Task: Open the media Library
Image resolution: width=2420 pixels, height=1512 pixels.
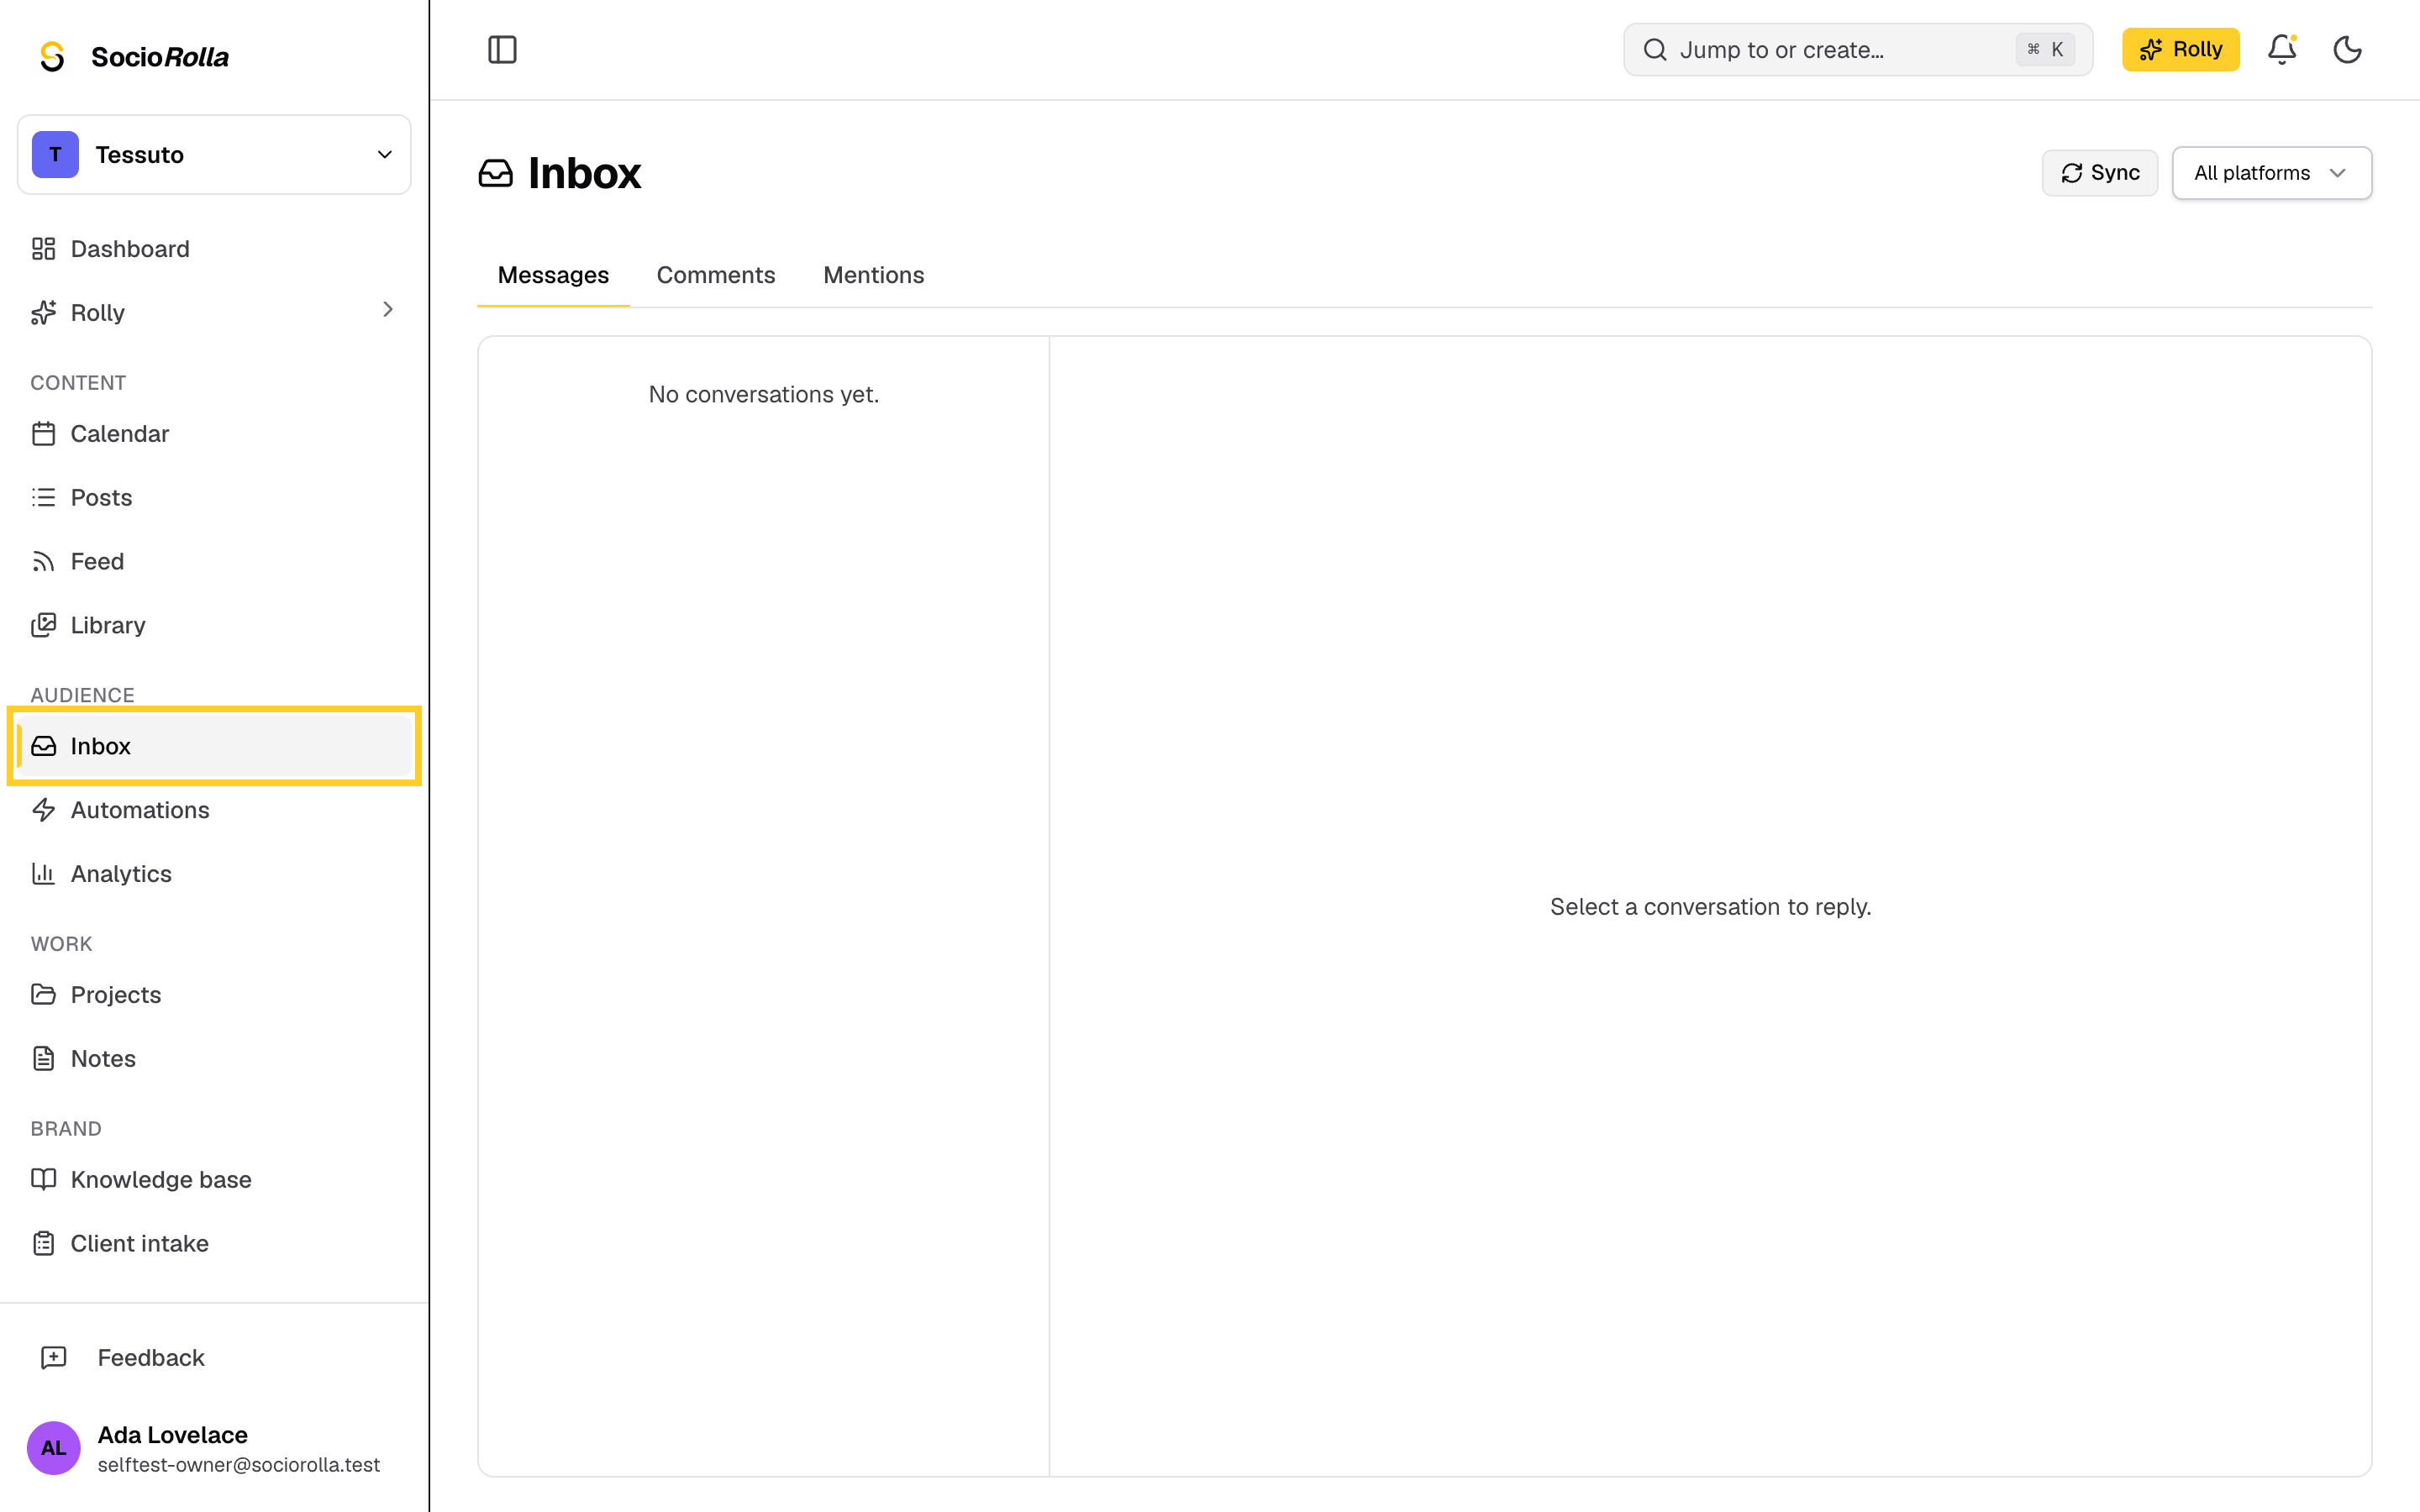Action: pos(214,625)
